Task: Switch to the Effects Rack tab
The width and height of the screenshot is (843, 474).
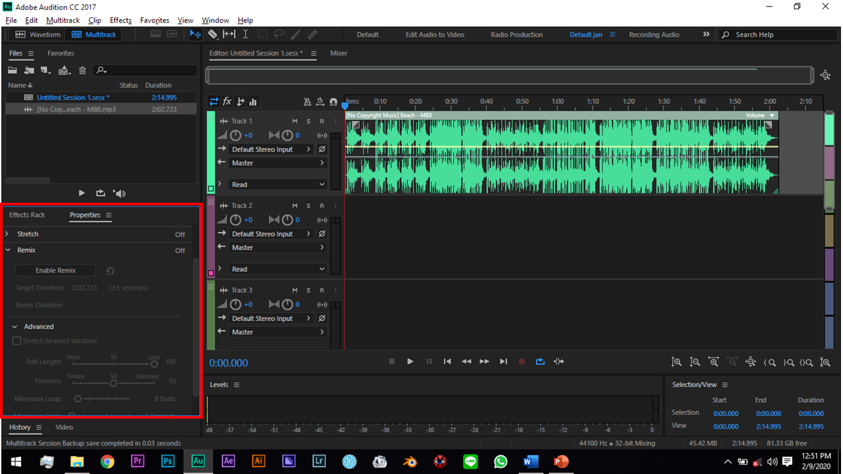Action: (26, 215)
